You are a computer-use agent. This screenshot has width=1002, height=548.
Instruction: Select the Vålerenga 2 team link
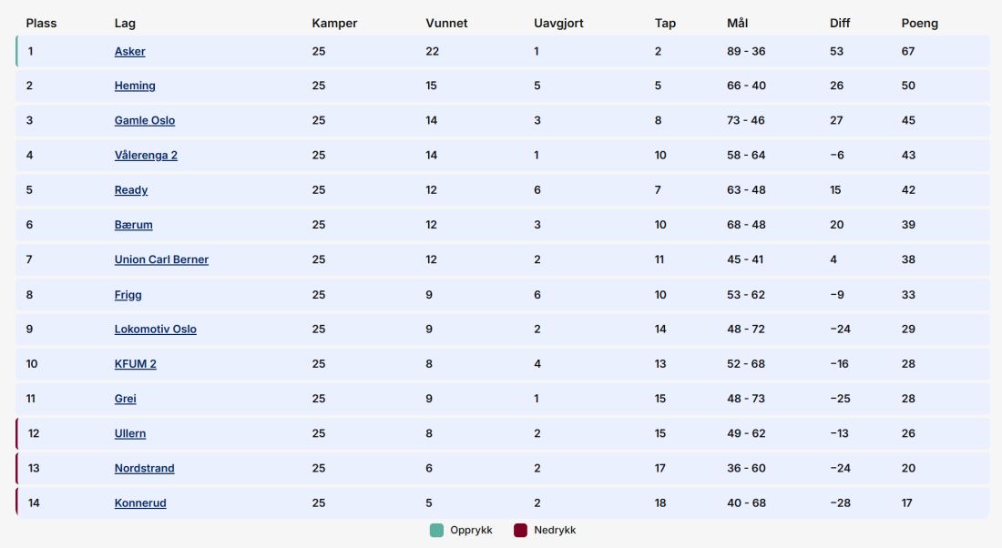click(146, 155)
